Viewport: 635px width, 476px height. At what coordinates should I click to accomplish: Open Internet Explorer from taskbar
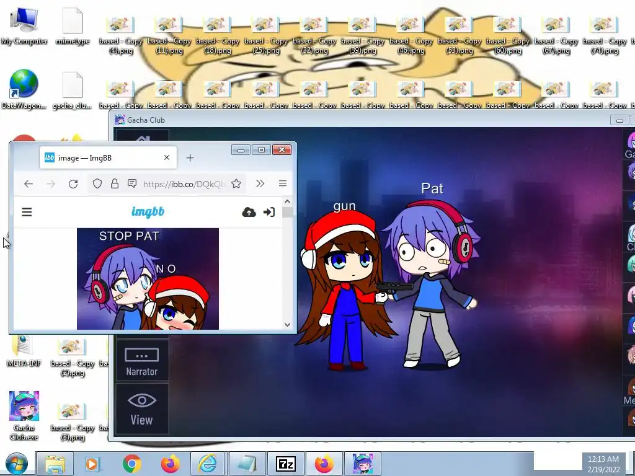tap(207, 464)
